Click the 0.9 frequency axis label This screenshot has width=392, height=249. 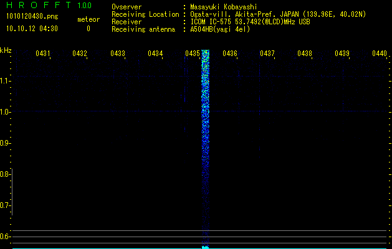pyautogui.click(x=5, y=143)
